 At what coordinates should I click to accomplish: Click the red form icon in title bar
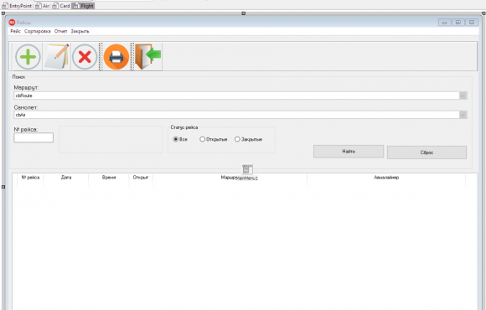click(x=12, y=23)
